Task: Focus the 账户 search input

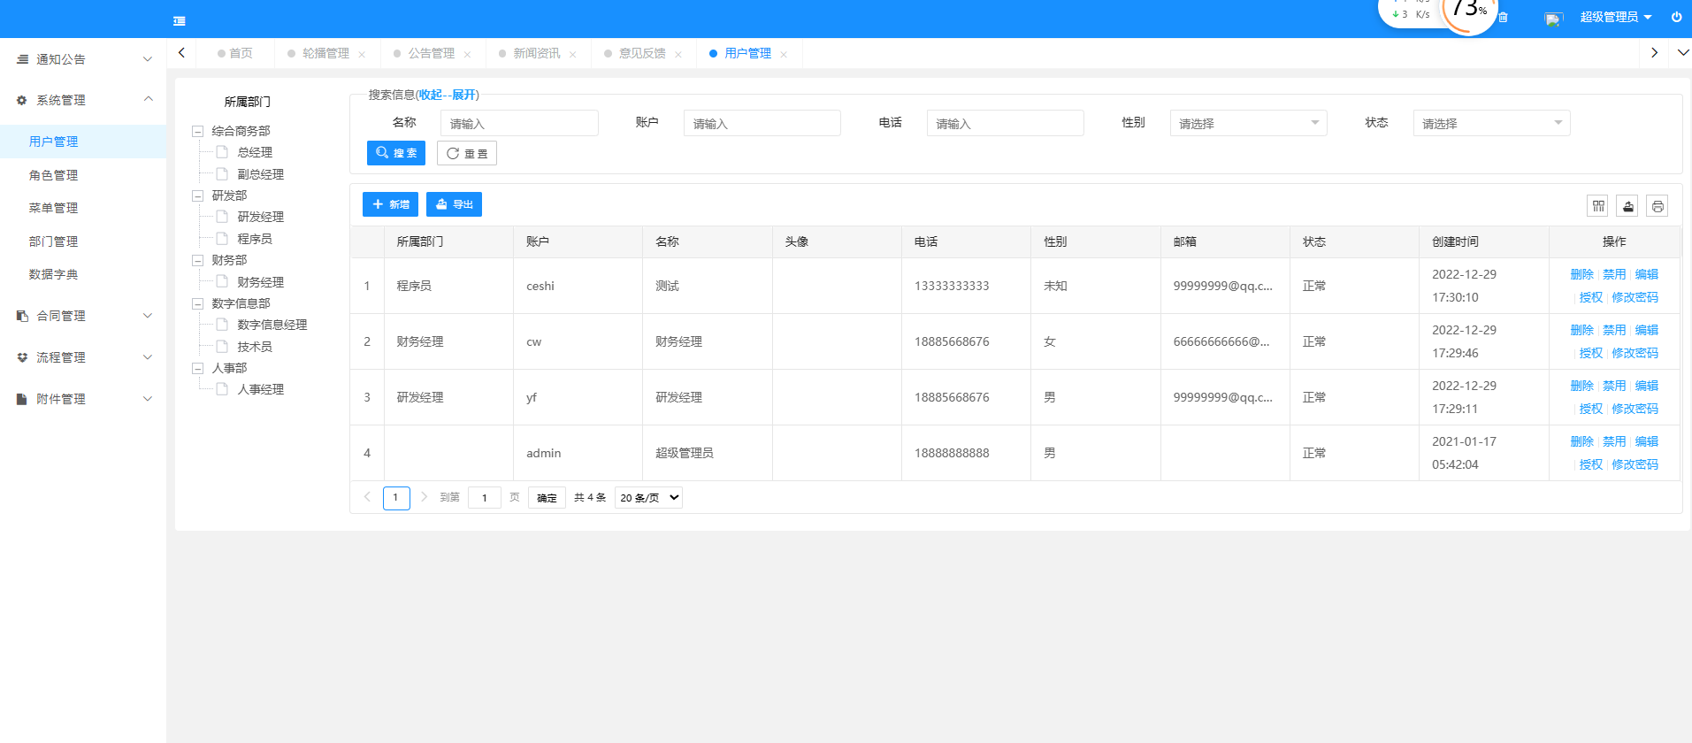Action: point(762,123)
